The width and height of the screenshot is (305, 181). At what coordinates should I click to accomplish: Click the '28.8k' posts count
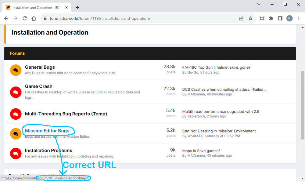[169, 67]
